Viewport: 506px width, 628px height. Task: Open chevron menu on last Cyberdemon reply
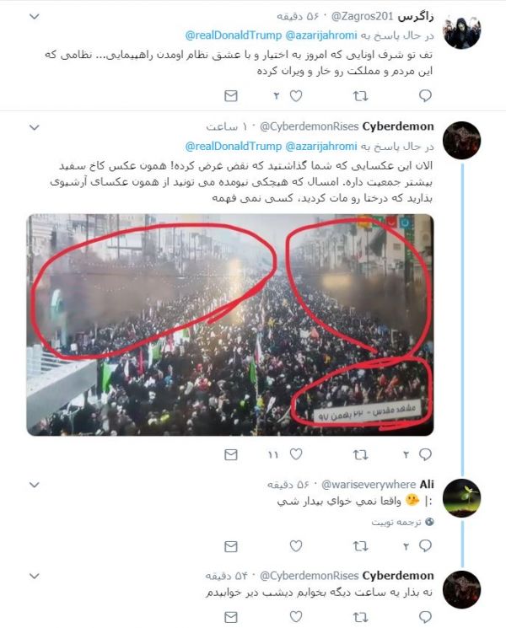coord(35,576)
